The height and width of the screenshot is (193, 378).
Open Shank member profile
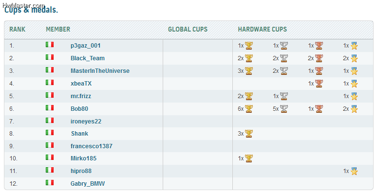(x=79, y=134)
